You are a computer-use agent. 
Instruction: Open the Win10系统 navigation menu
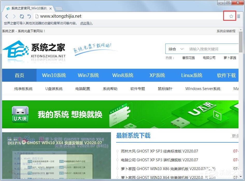(x=54, y=75)
